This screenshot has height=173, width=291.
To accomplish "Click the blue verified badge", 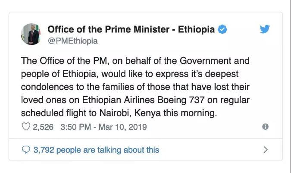I will click(x=222, y=30).
